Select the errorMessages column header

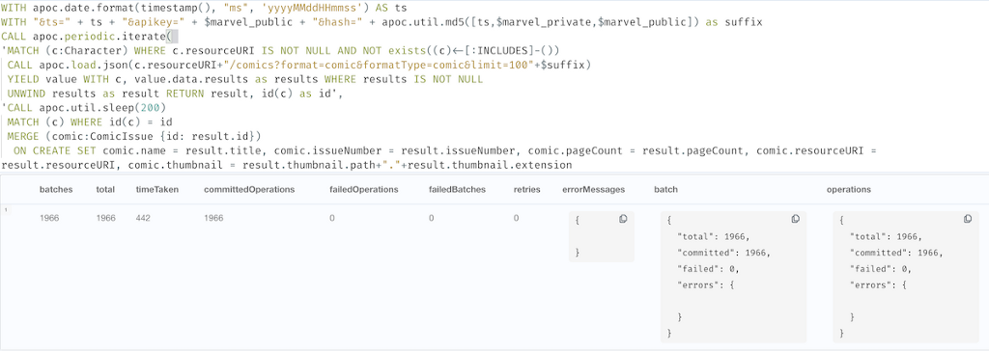click(x=594, y=189)
